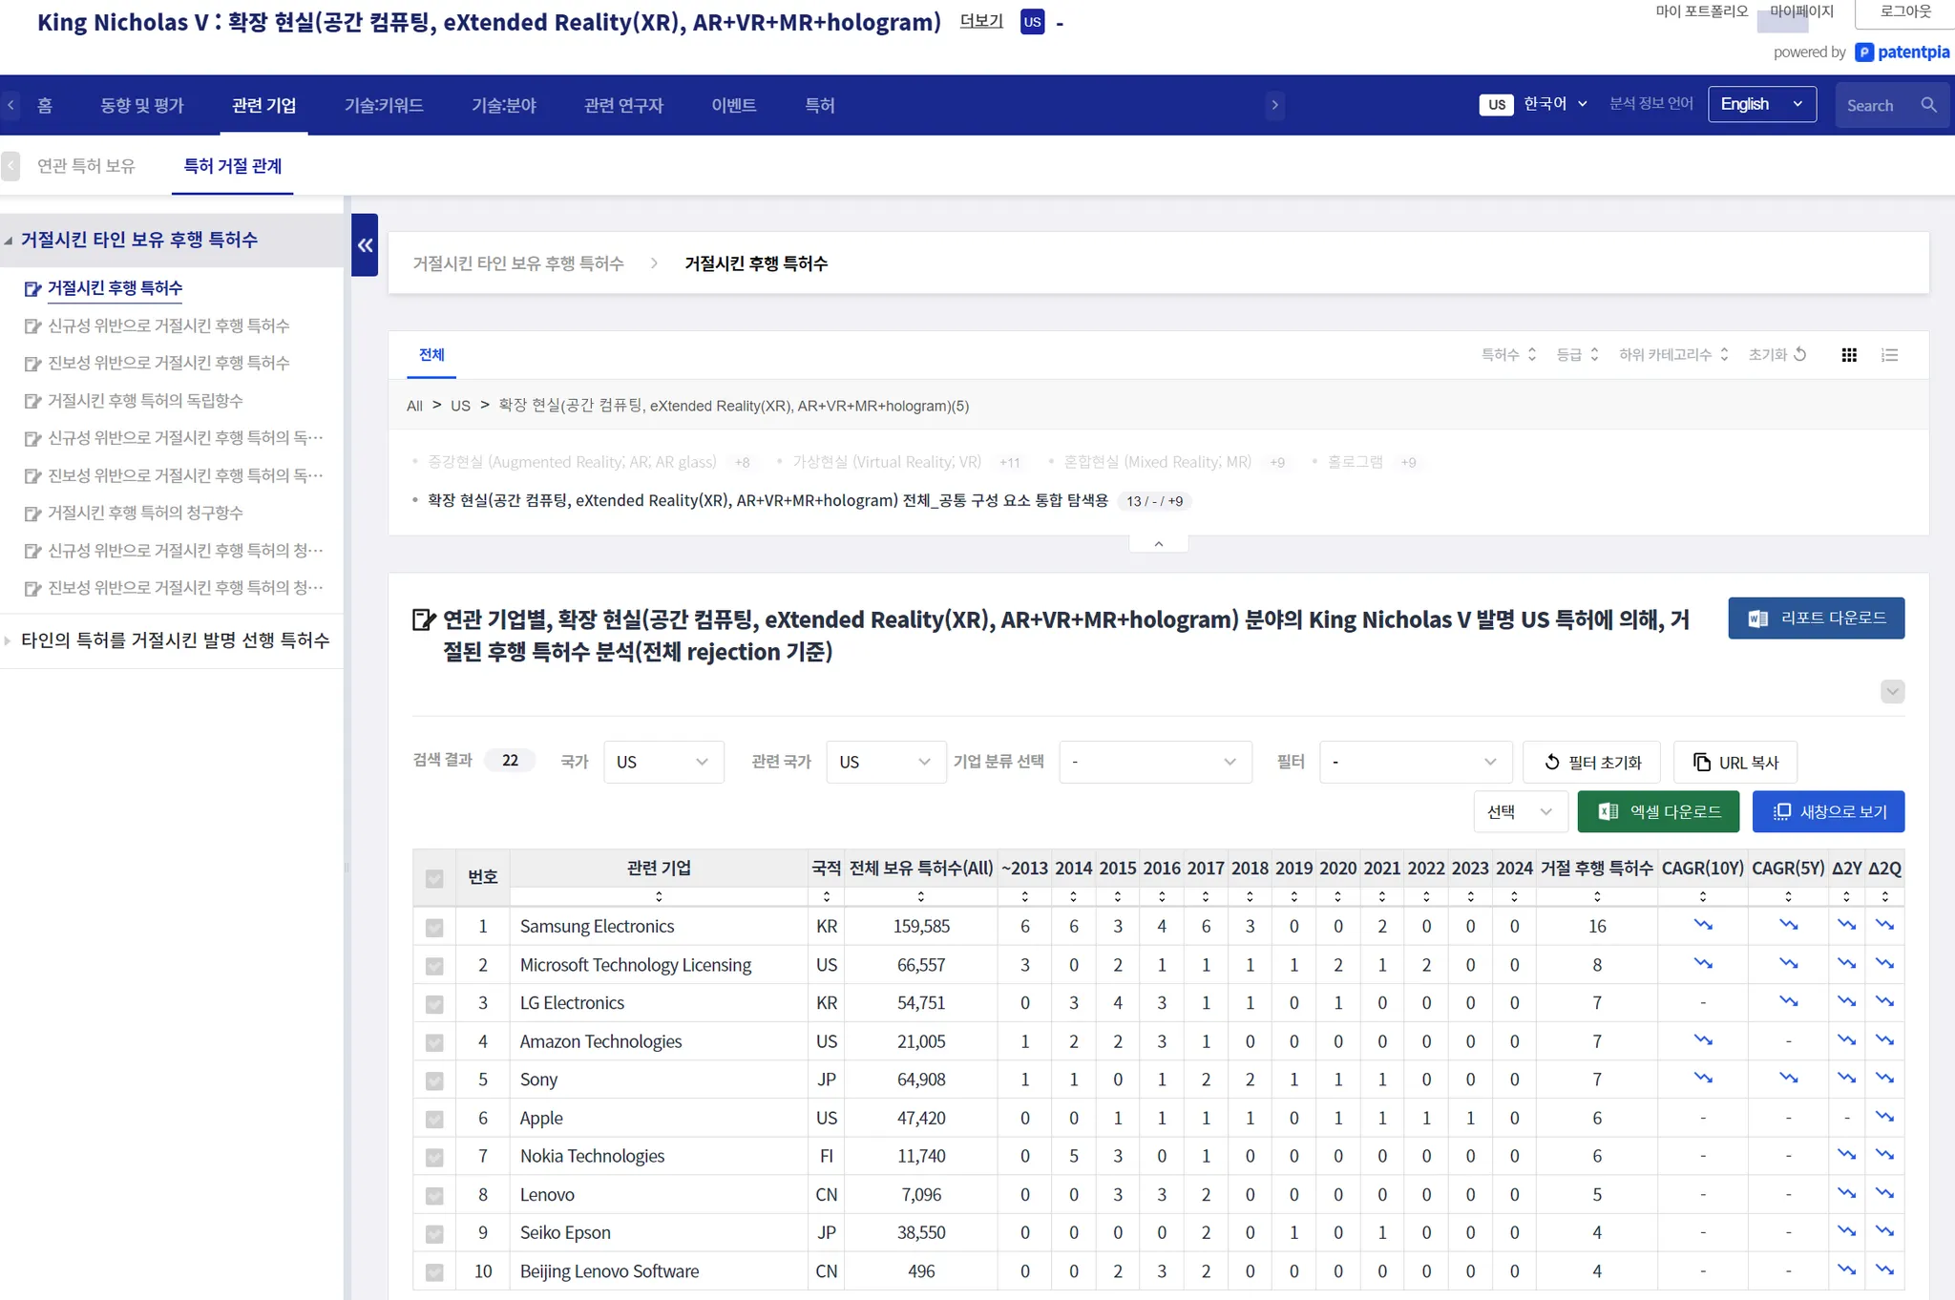Open the English analysis language dropdown
Image resolution: width=1955 pixels, height=1300 pixels.
coord(1761,105)
